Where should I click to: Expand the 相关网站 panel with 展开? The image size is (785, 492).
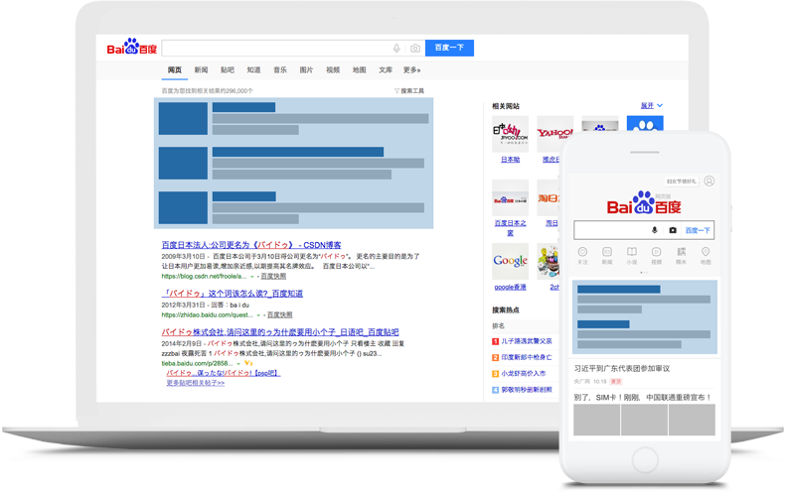651,105
